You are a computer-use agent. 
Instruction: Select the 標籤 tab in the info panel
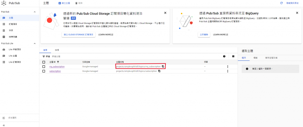click(255, 58)
